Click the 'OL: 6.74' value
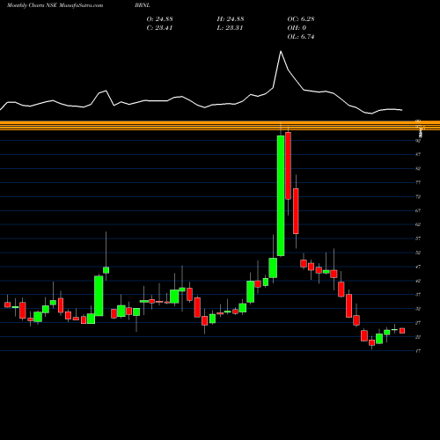Screen dimensions: 440x440 (x=301, y=37)
